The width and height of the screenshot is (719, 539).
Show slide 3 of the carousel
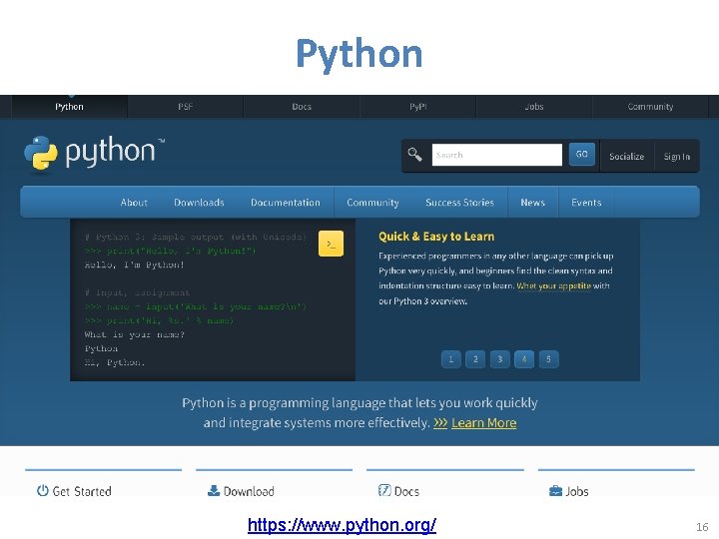tap(500, 359)
